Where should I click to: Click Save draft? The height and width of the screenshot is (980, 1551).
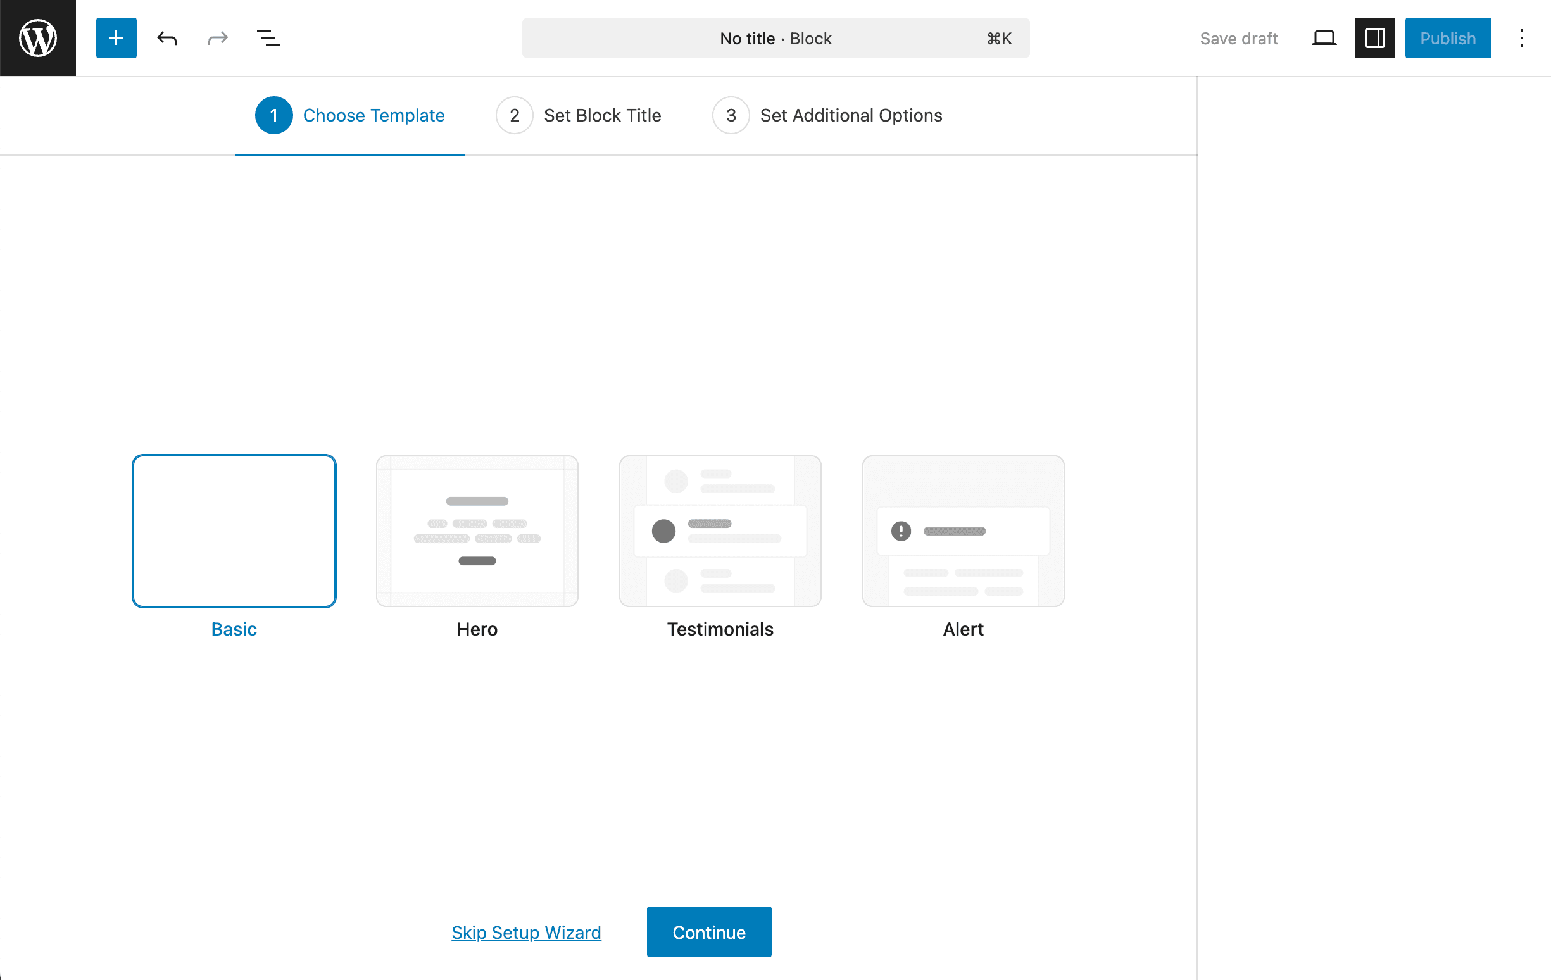tap(1239, 38)
